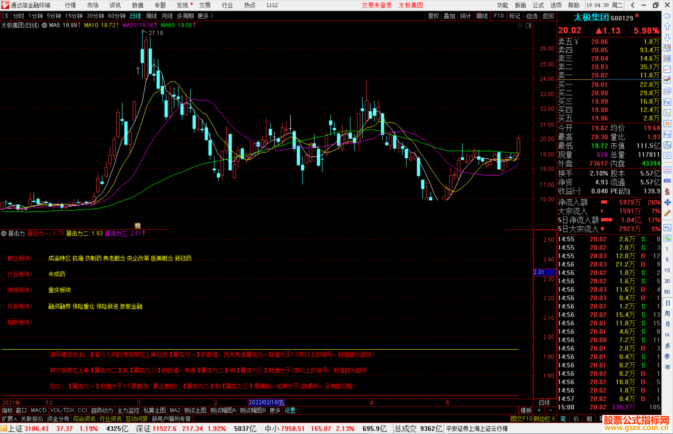Toggle the round icon beside 暴击力 indicator
Screen dimensions: 673x434
click(x=4, y=233)
